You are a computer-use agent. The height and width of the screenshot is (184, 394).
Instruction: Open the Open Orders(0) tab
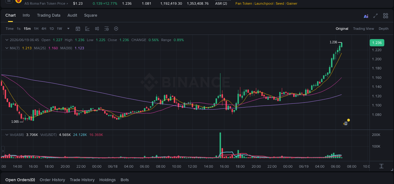point(20,180)
